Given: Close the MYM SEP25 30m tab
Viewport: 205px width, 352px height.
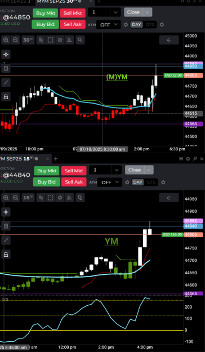Looking at the screenshot, I should pyautogui.click(x=91, y=1).
